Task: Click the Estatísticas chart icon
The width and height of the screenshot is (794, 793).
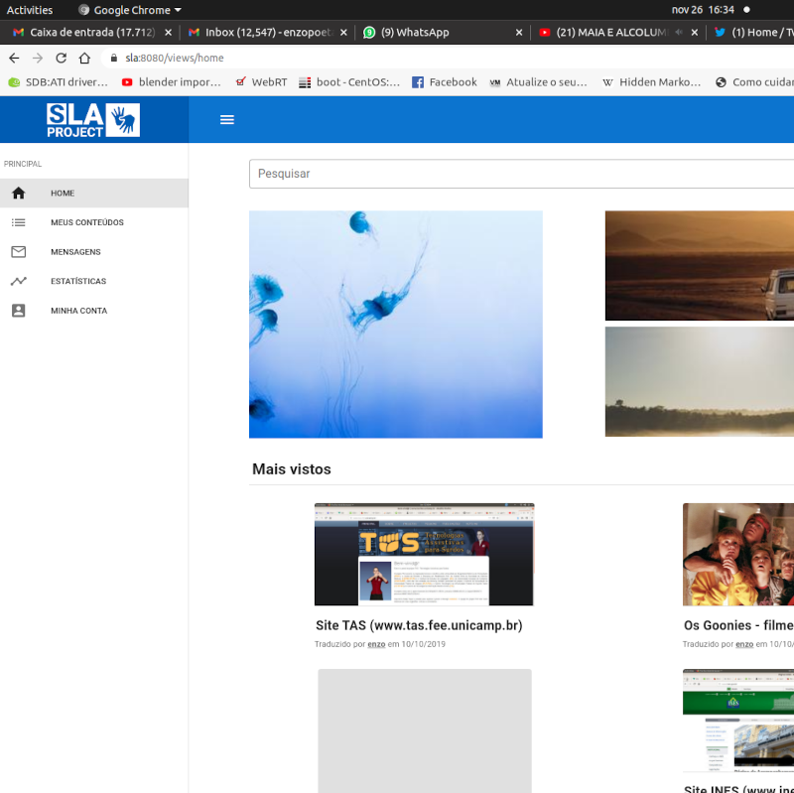Action: 19,281
